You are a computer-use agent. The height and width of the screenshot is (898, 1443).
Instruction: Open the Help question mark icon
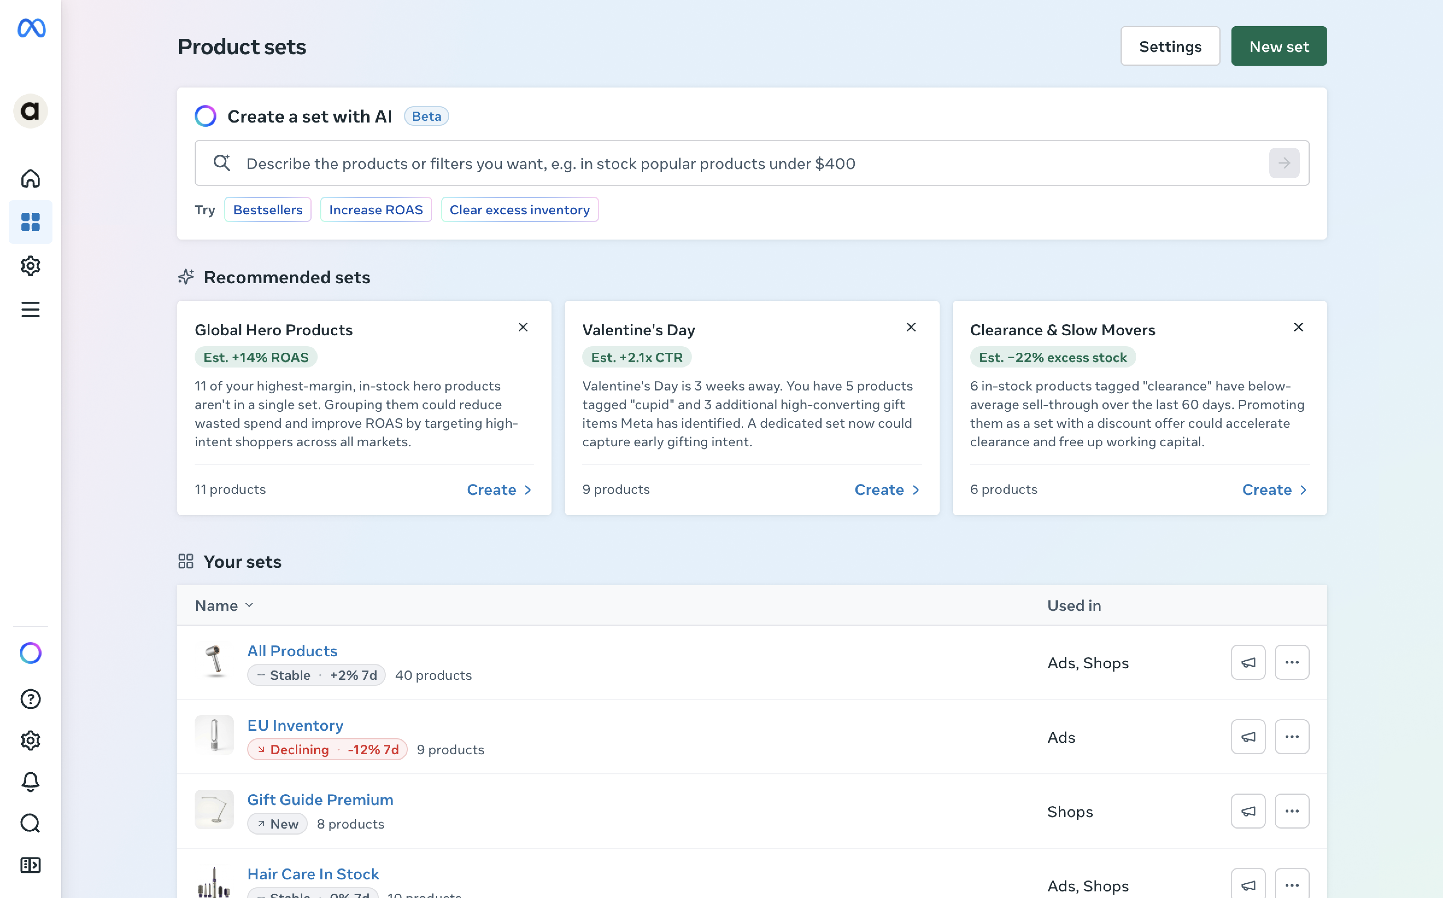pos(30,699)
